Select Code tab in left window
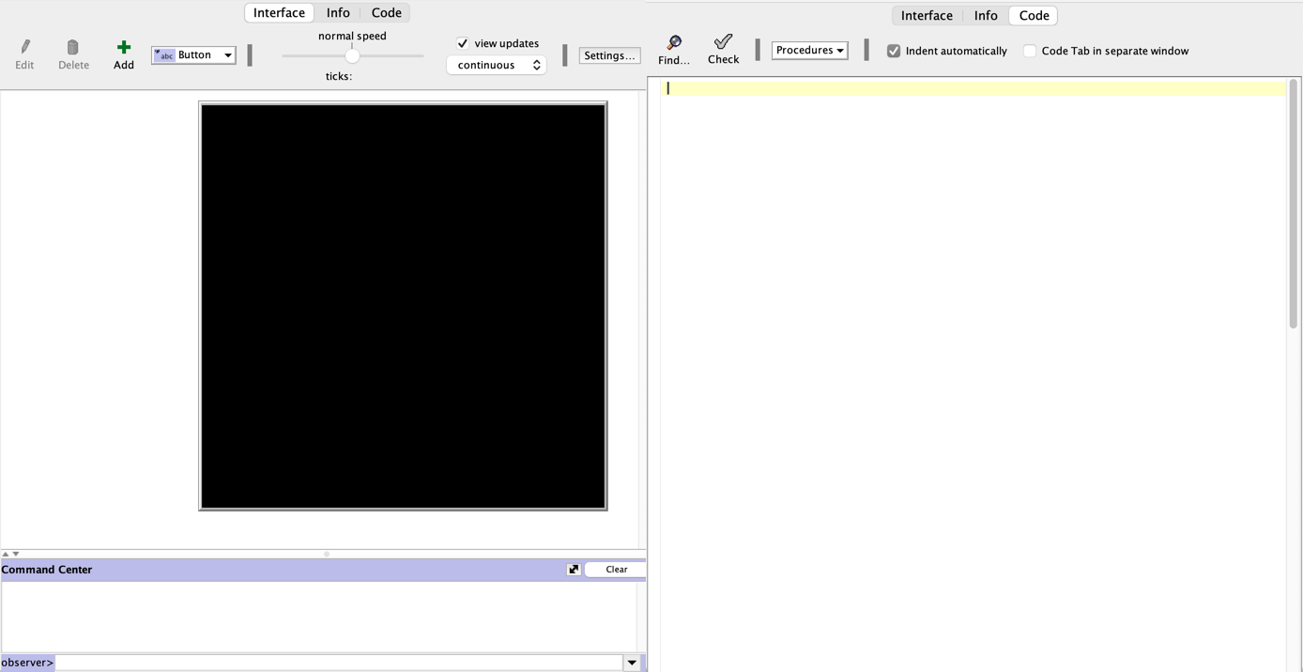Viewport: 1303px width, 672px height. coord(387,13)
